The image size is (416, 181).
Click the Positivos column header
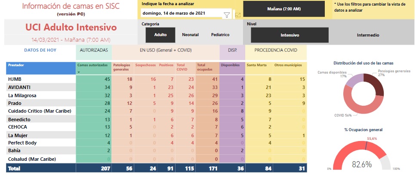click(x=166, y=65)
